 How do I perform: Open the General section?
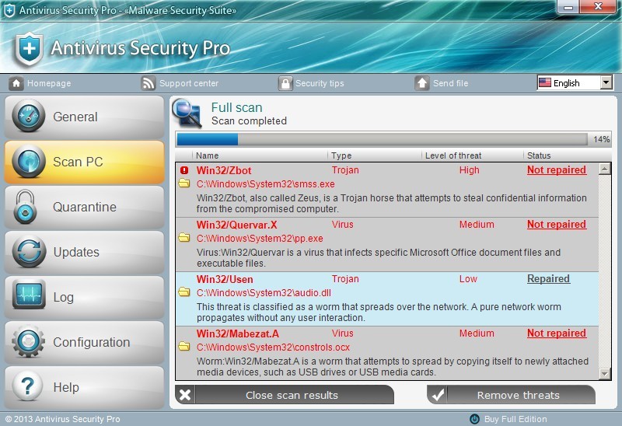click(x=84, y=117)
